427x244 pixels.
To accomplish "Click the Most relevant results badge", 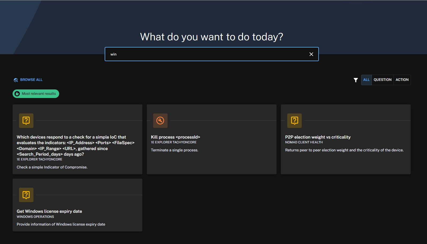I will coord(39,94).
